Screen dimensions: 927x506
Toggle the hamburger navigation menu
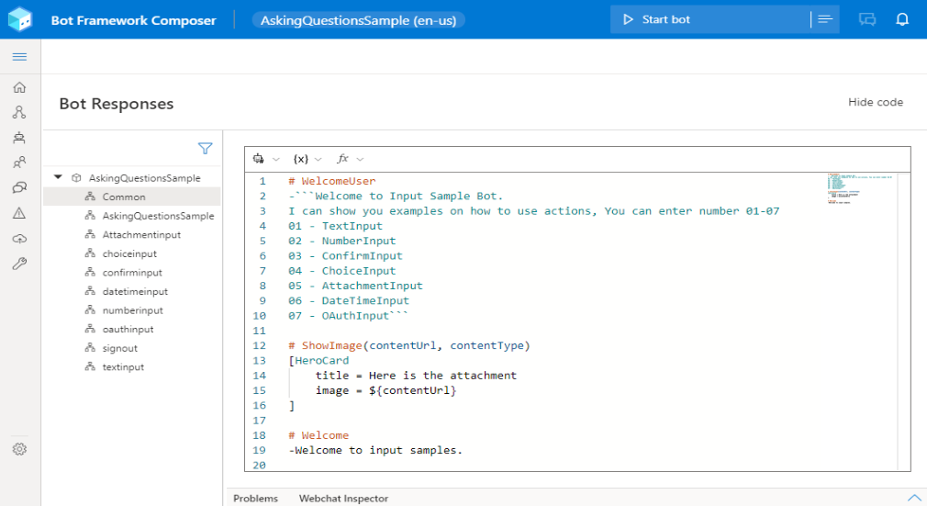pyautogui.click(x=19, y=57)
